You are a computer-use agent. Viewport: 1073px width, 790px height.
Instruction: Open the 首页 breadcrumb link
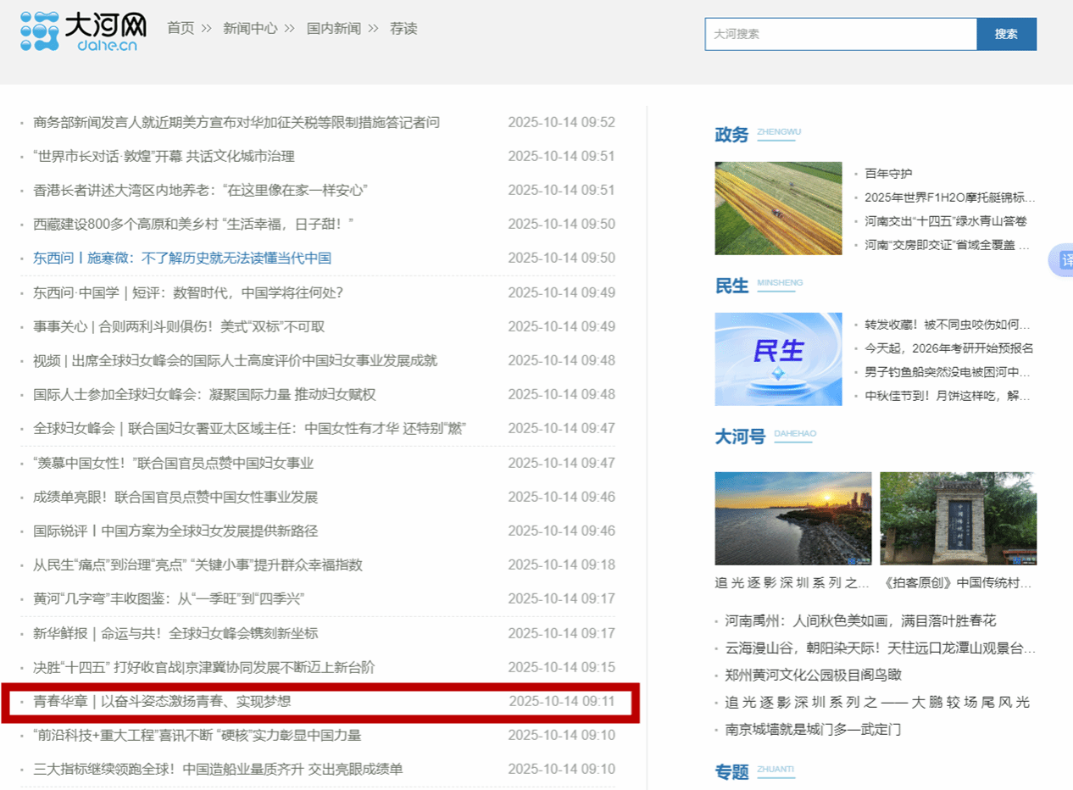point(181,29)
